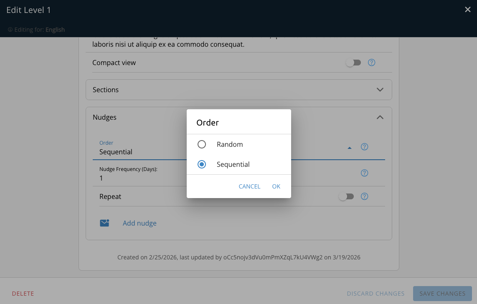Click the info icon beside Editing for

(x=10, y=30)
